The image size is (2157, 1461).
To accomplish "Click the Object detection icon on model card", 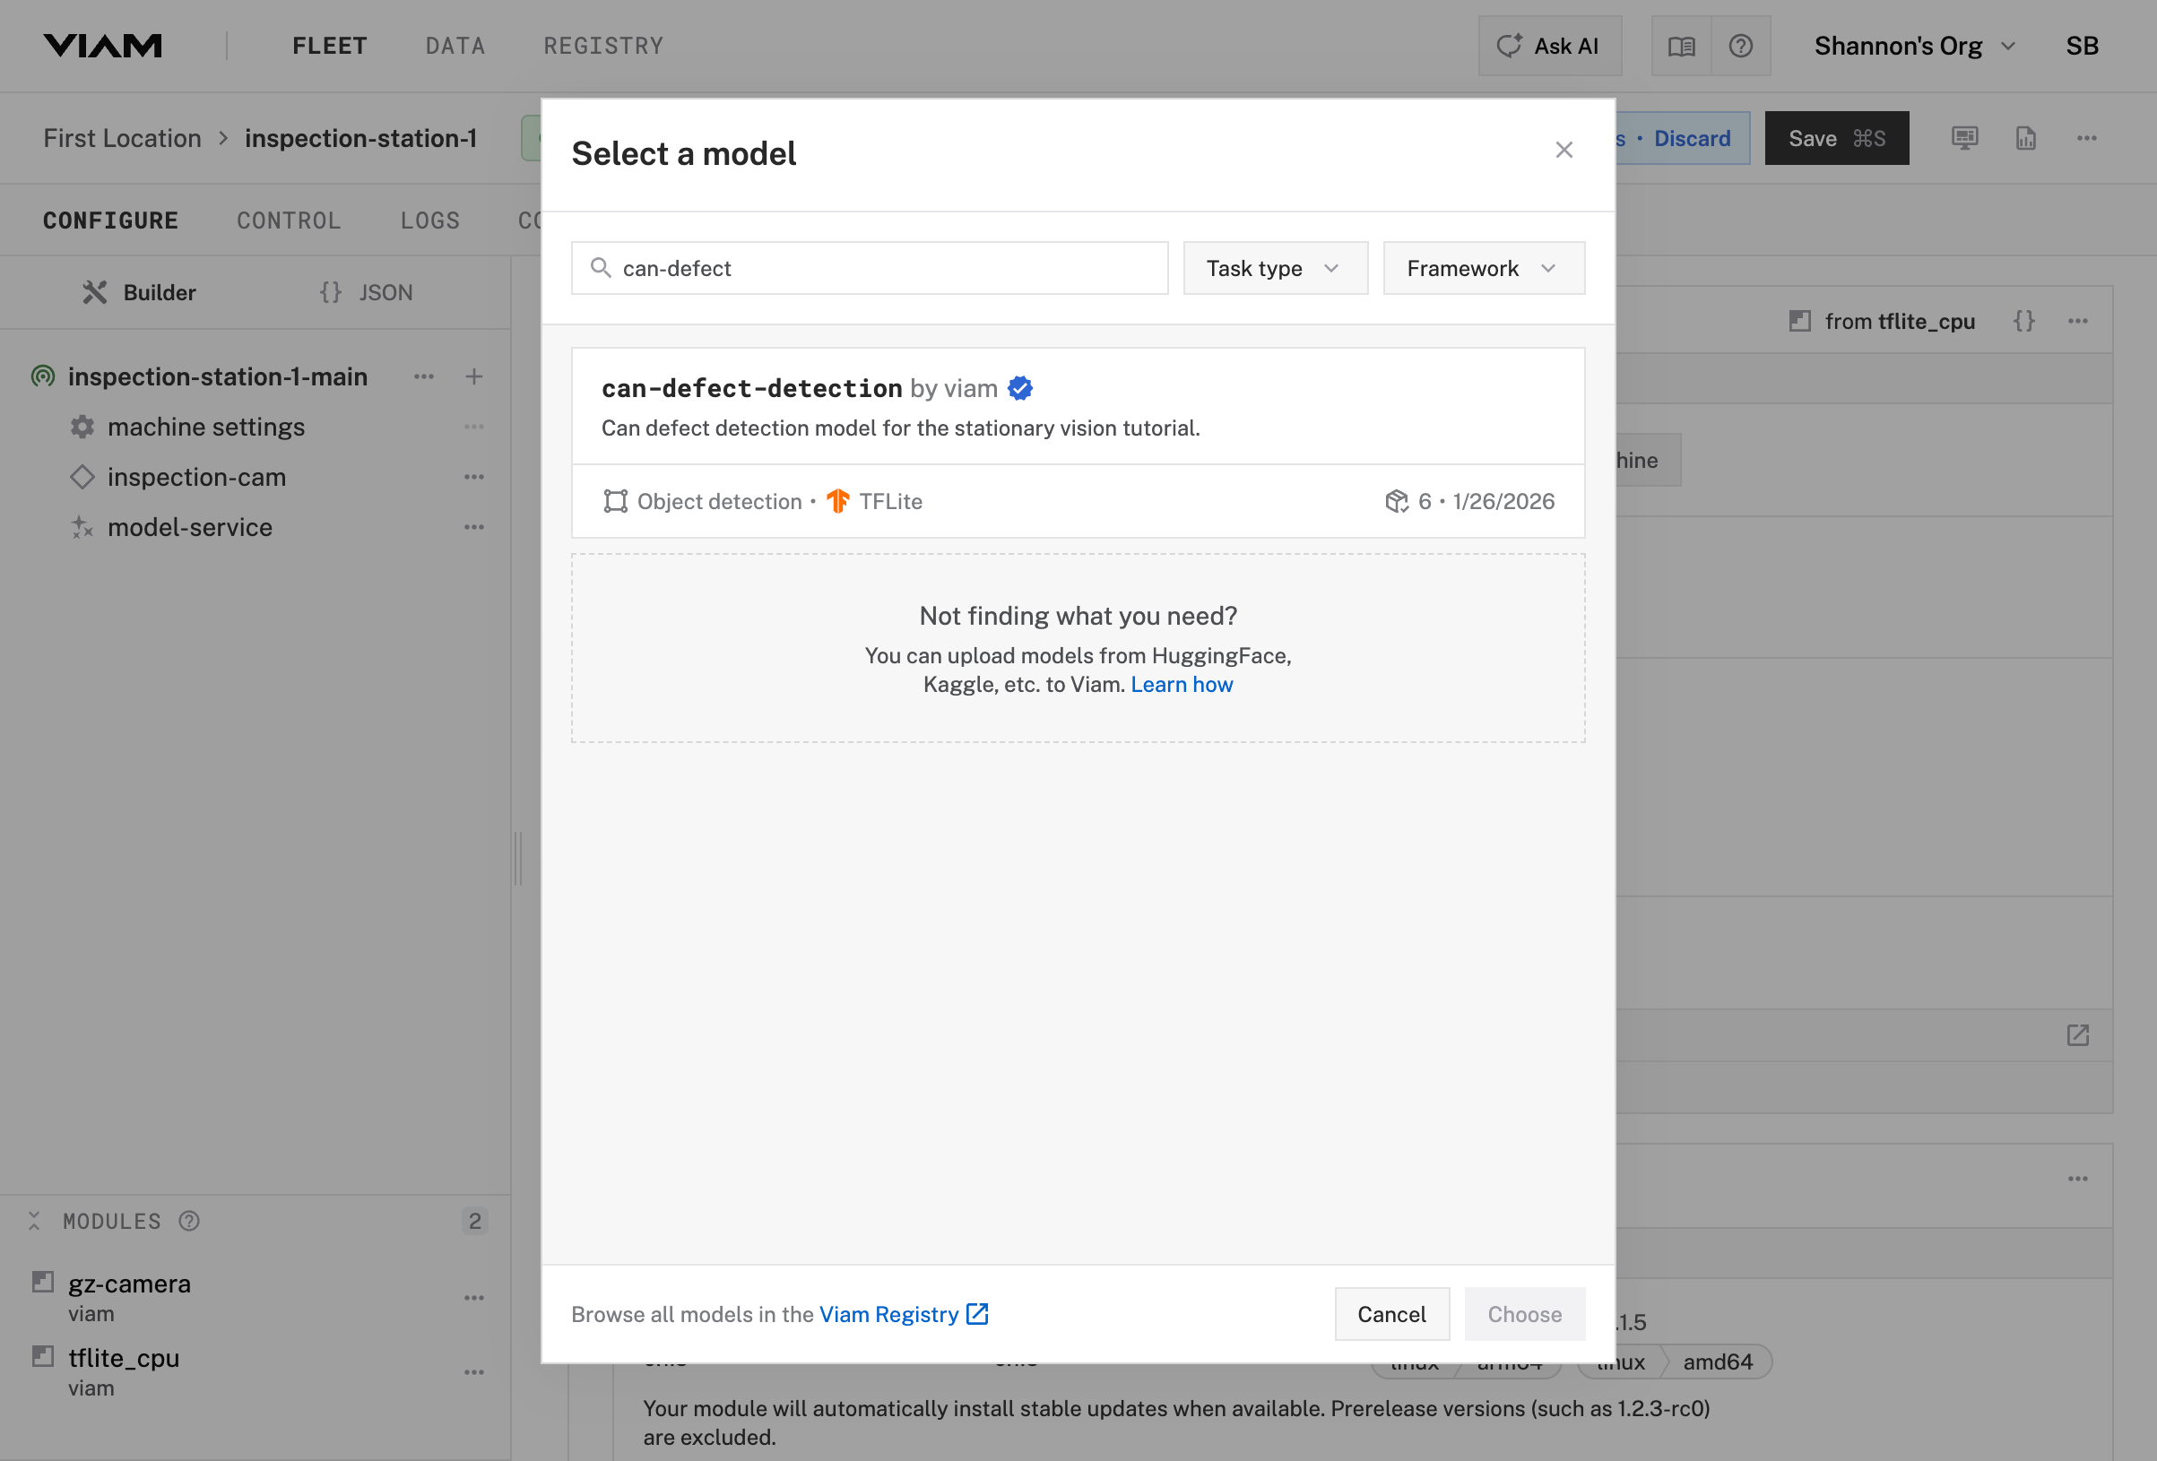I will [x=615, y=502].
